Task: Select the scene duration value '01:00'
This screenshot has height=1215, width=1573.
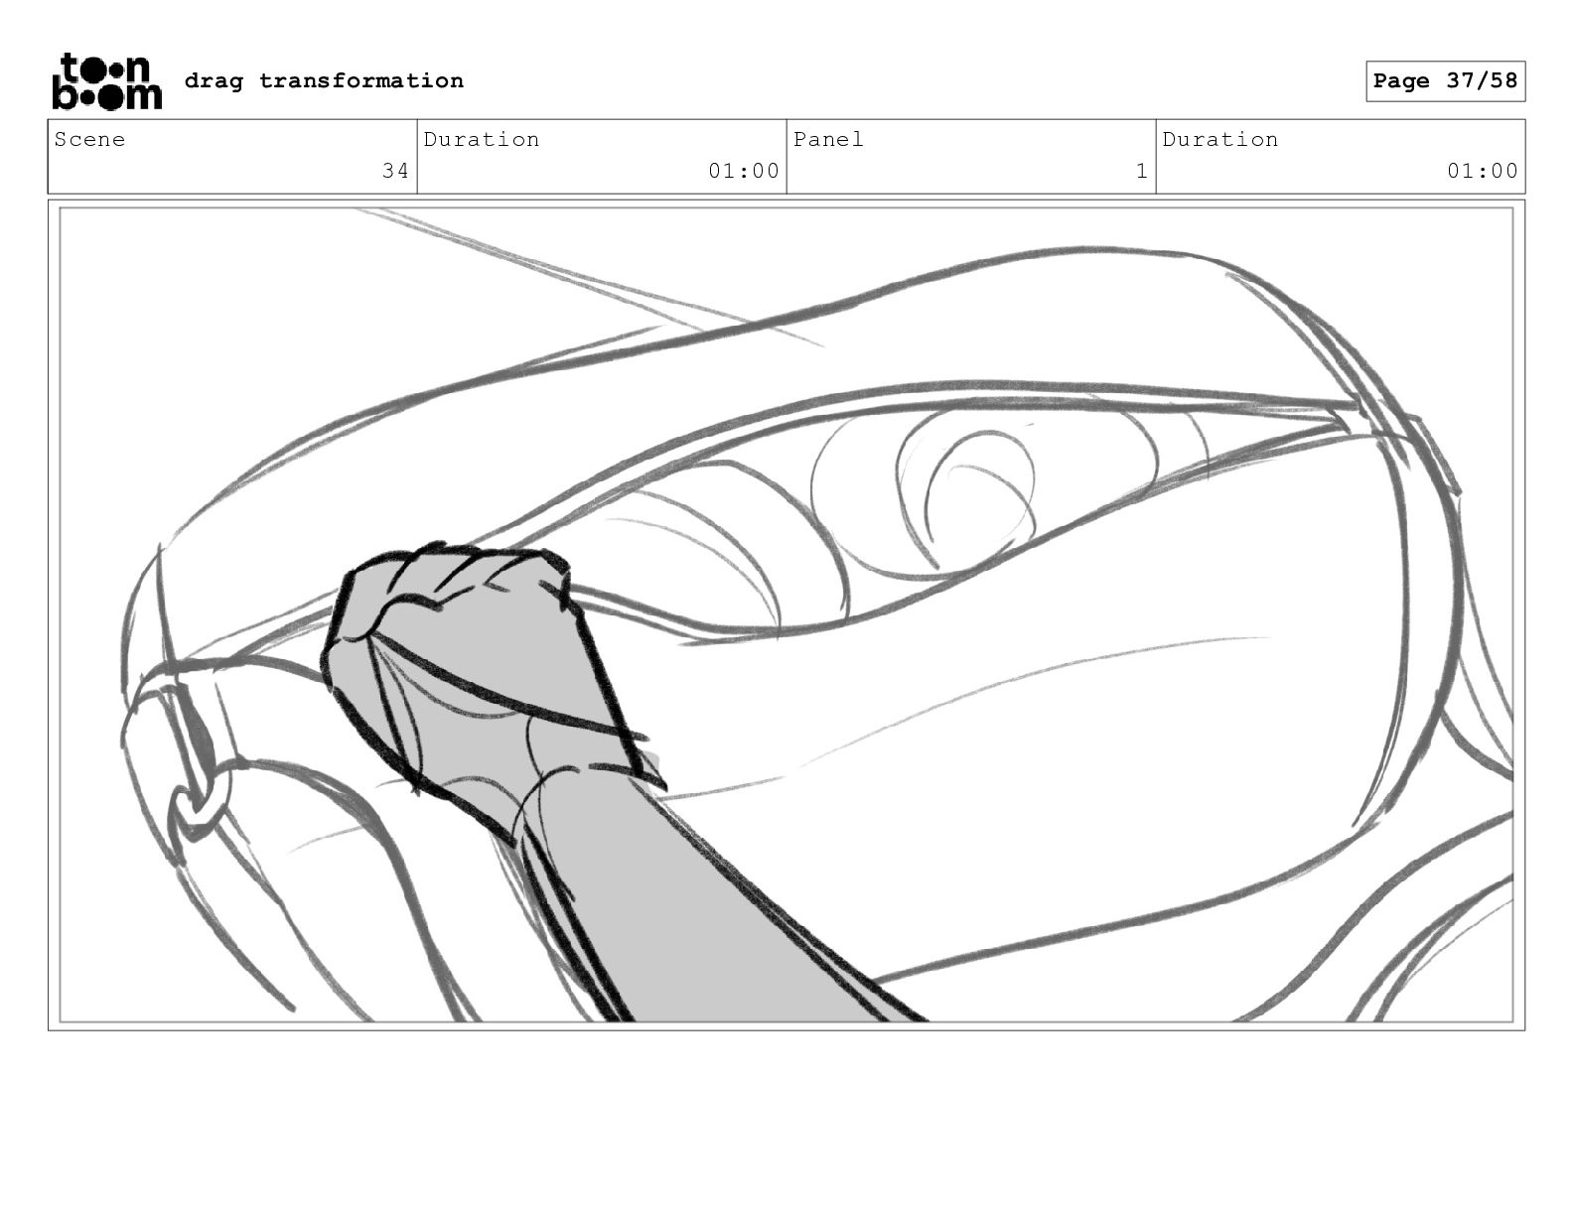Action: coord(744,171)
